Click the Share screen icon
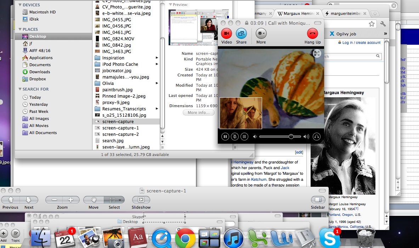The height and width of the screenshot is (248, 419). tap(241, 34)
